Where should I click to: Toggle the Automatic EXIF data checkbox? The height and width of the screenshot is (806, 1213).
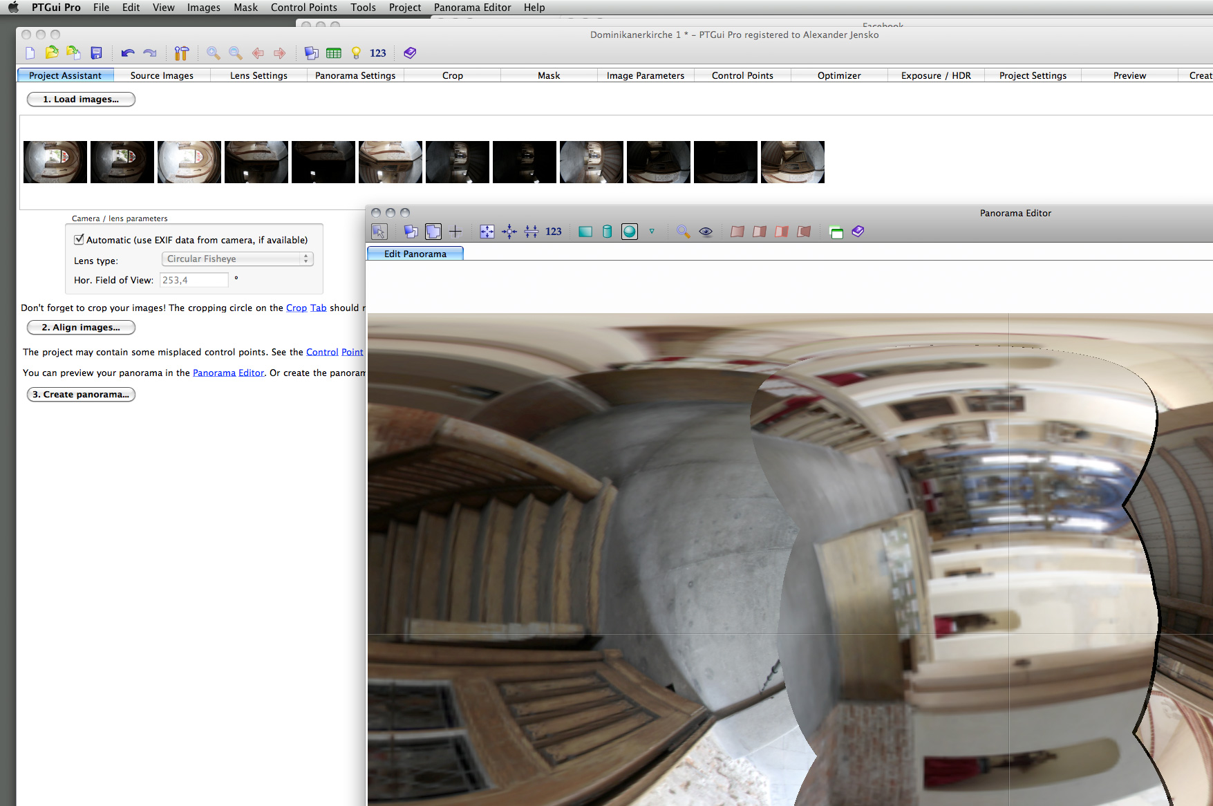pyautogui.click(x=79, y=240)
